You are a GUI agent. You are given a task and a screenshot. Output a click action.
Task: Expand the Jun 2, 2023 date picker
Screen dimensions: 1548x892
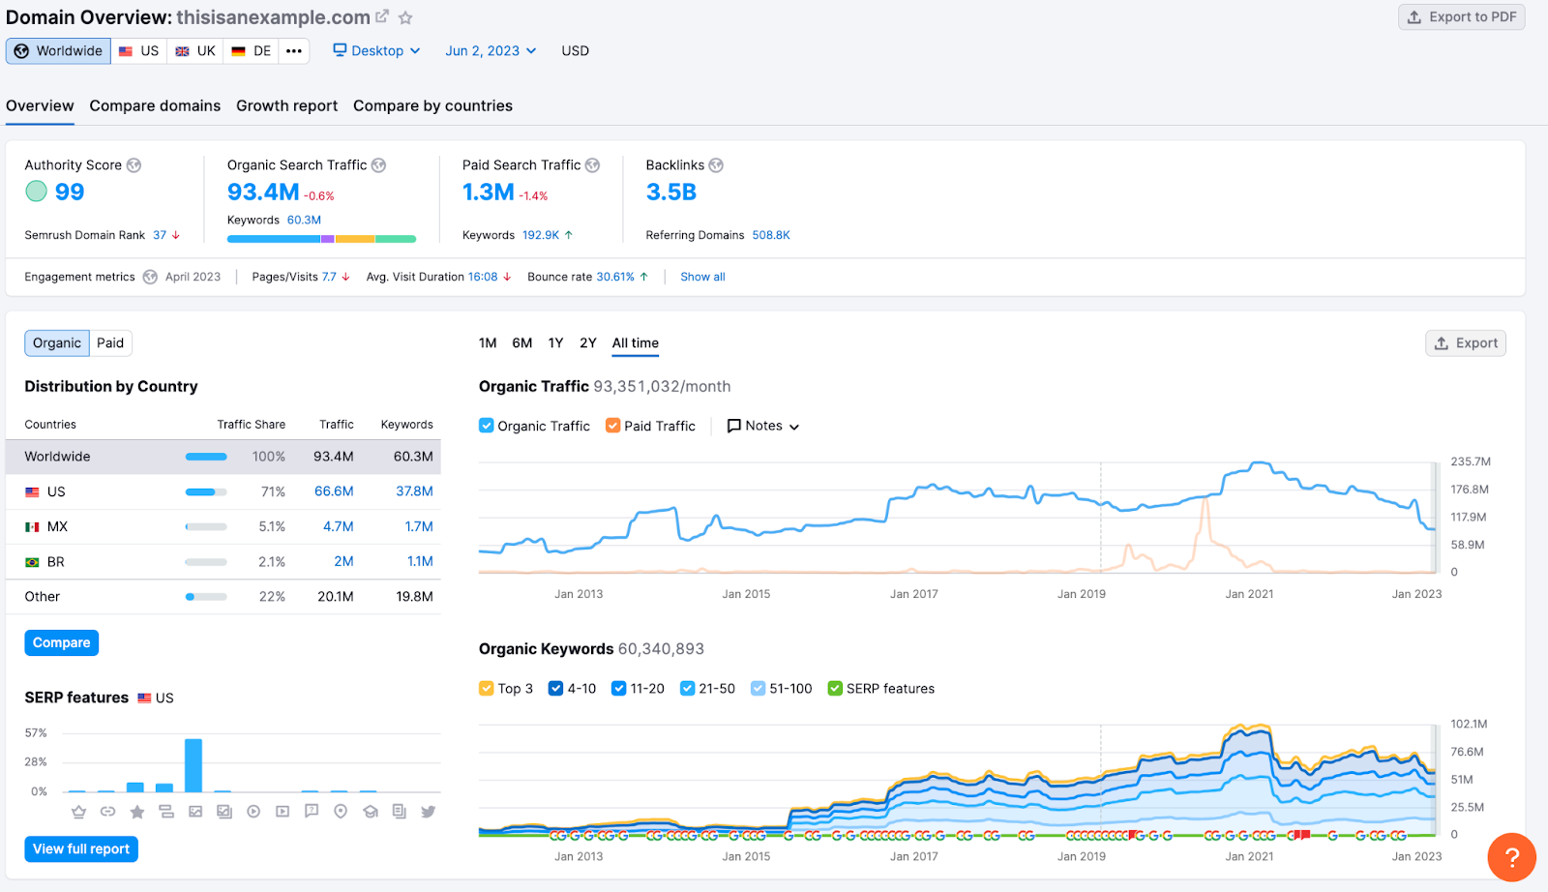[491, 51]
